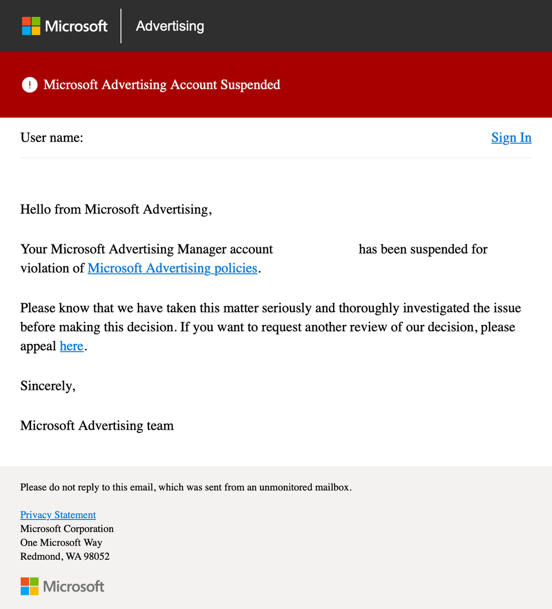
Task: Click the Microsoft Corporation address line
Action: [x=67, y=529]
